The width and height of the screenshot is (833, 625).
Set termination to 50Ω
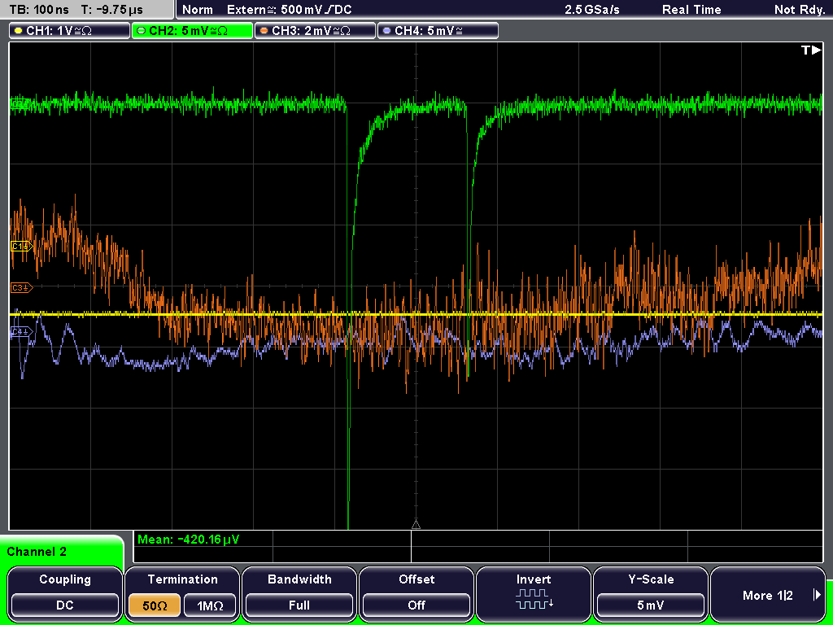pyautogui.click(x=155, y=605)
